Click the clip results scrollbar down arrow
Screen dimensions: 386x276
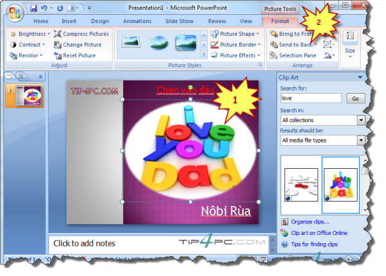365,210
